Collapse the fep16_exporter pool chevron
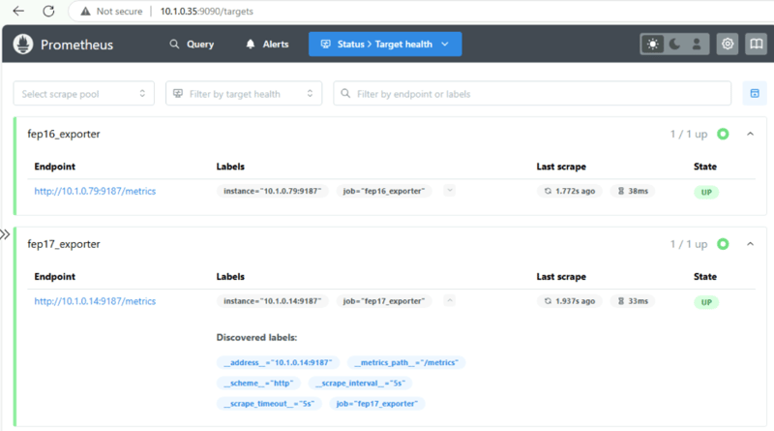774x431 pixels. [751, 134]
